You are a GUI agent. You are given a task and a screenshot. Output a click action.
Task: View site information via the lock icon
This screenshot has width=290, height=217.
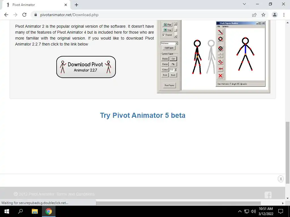tap(36, 15)
